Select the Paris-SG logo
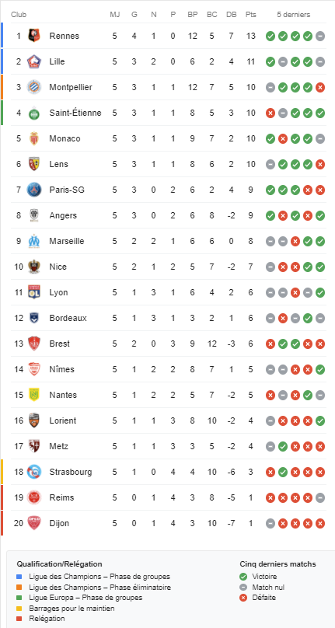 [x=34, y=190]
